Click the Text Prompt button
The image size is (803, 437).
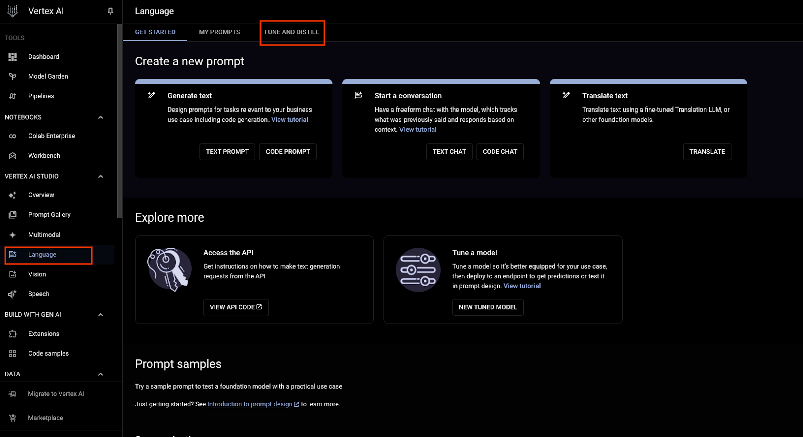(x=227, y=152)
